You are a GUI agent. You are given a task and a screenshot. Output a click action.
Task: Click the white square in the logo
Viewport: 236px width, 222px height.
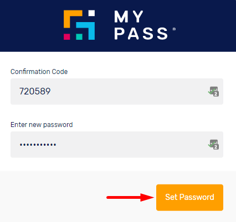click(91, 13)
